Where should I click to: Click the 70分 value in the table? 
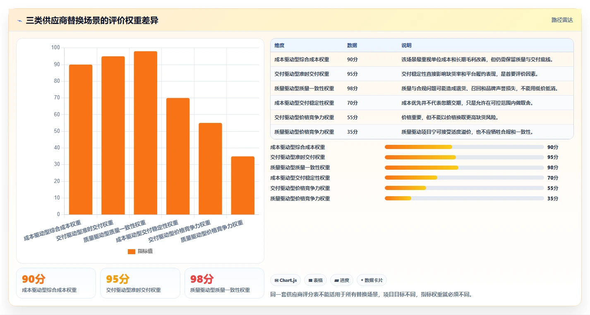[353, 103]
